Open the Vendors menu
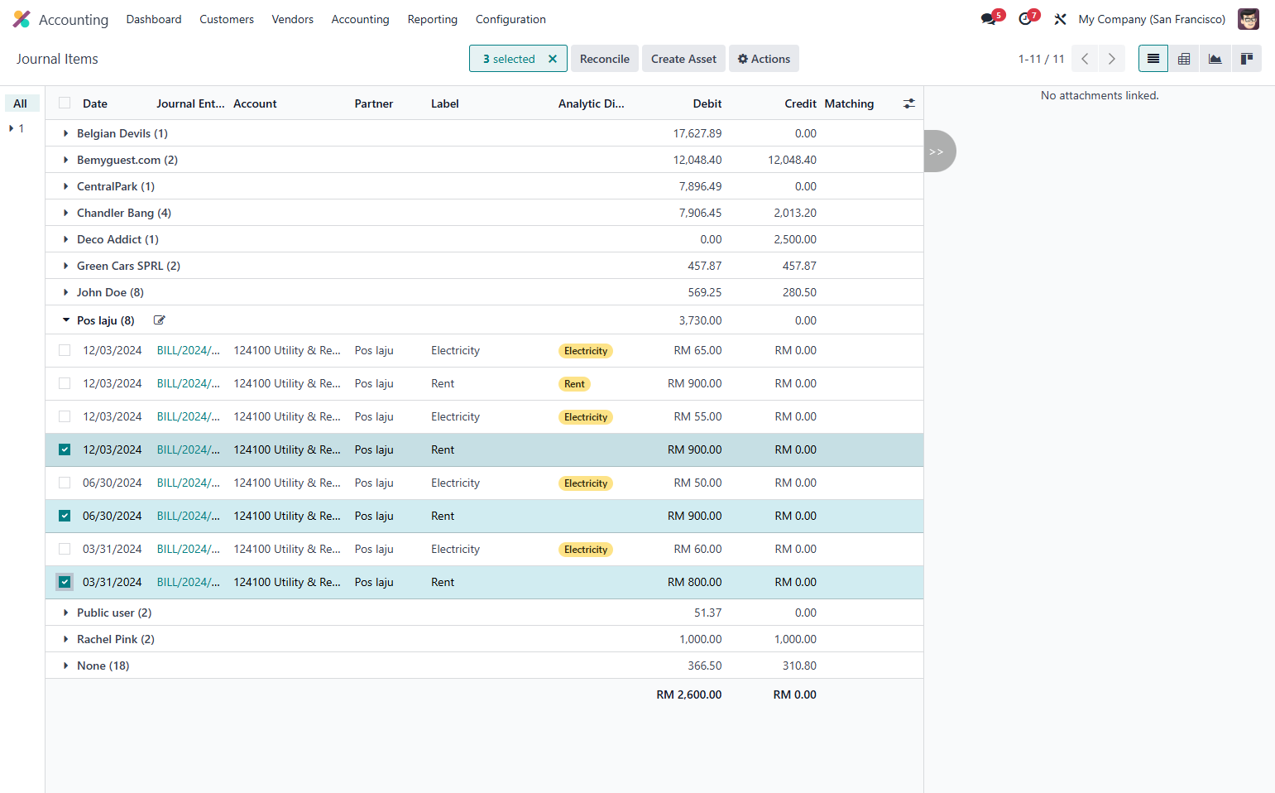 coord(293,19)
